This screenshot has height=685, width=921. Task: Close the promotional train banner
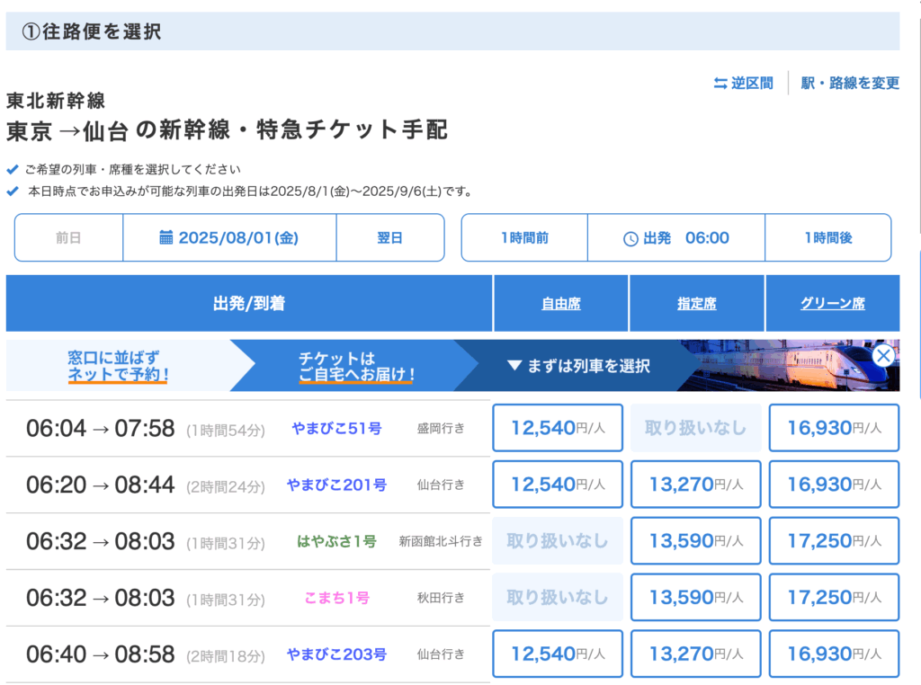(x=883, y=355)
